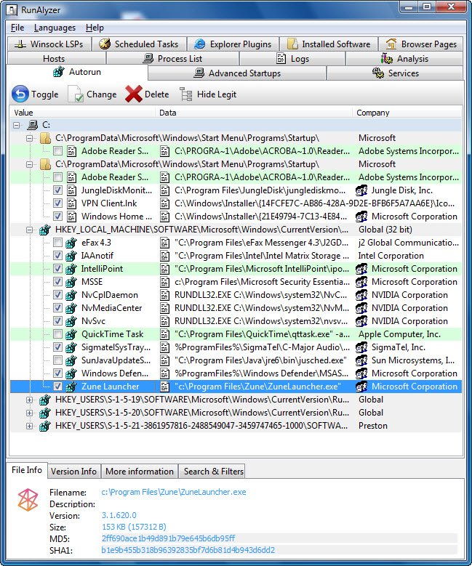Check the eFax 4.3 checkbox

[x=57, y=243]
